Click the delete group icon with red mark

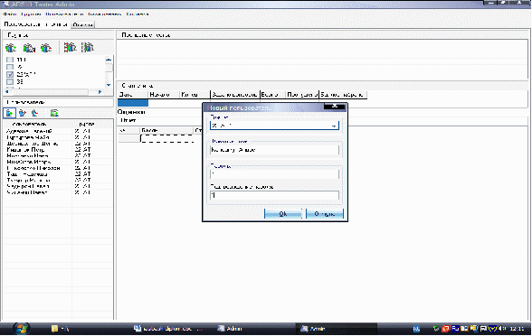click(46, 48)
